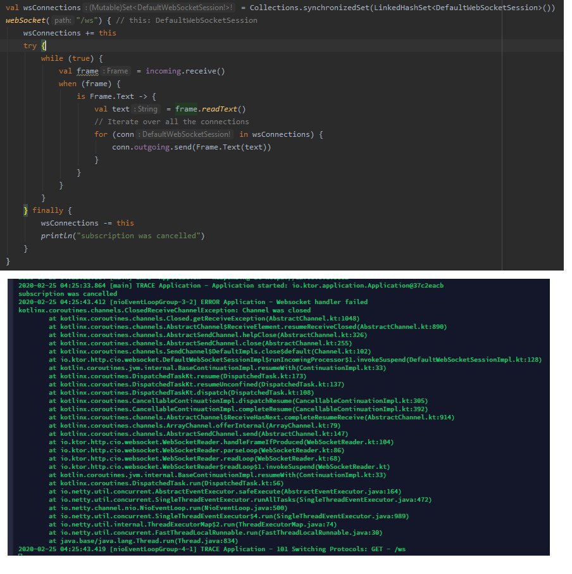This screenshot has width=572, height=574.
Task: Click 'conn.outgoing.send(Frame.Text(text))' line
Action: (192, 147)
